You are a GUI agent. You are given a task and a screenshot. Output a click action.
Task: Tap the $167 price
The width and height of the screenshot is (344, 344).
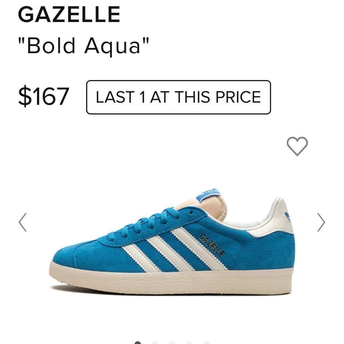44,96
